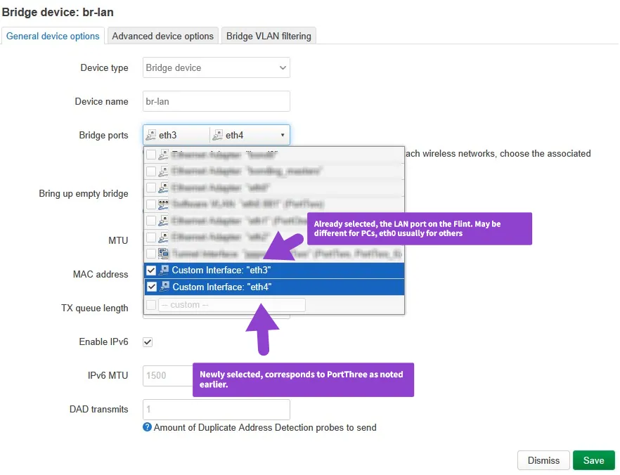Click the tunnel interface dual-monitor icon in the list

(163, 253)
